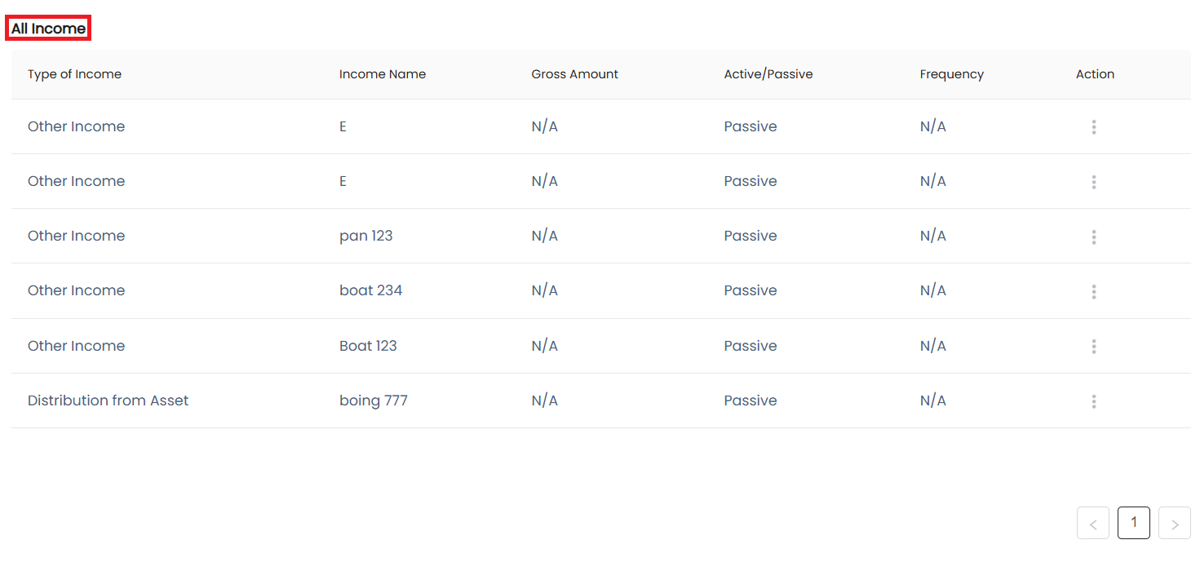1200x562 pixels.
Task: Select the Distribution from Asset entry
Action: (108, 400)
